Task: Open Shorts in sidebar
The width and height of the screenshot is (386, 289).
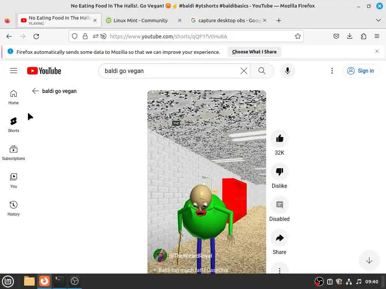Action: point(14,125)
